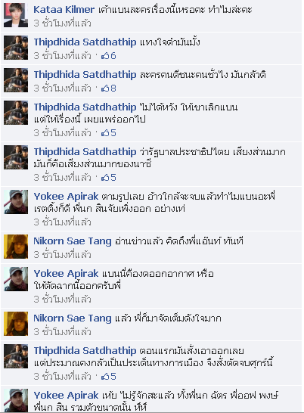The image size is (304, 413).
Task: Open timestamp '3 ชั่วโมงที่แล้ว' under Kataa Kilmer's comment
Action: pyautogui.click(x=63, y=23)
